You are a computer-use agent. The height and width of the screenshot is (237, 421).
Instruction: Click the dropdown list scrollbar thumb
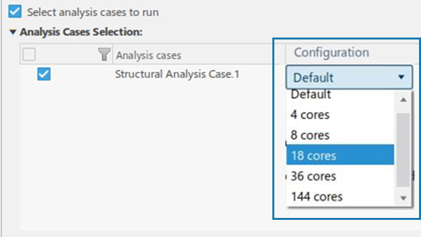pyautogui.click(x=403, y=150)
